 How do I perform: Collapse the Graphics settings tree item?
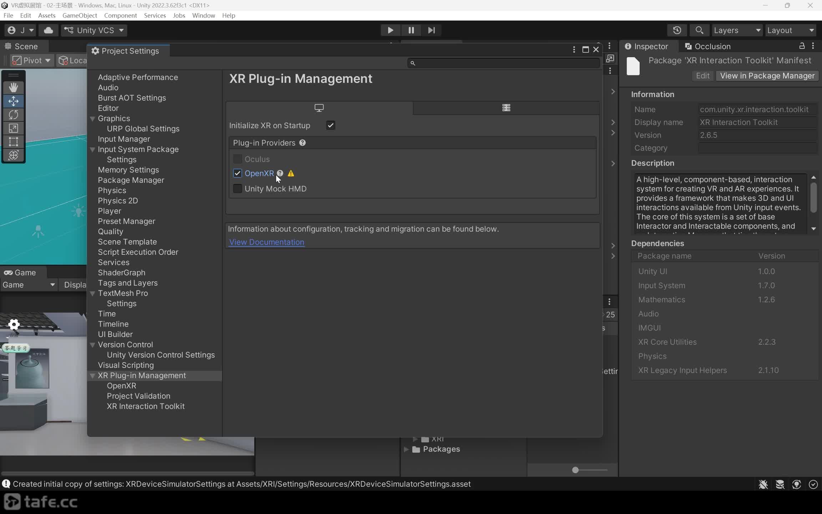point(92,119)
